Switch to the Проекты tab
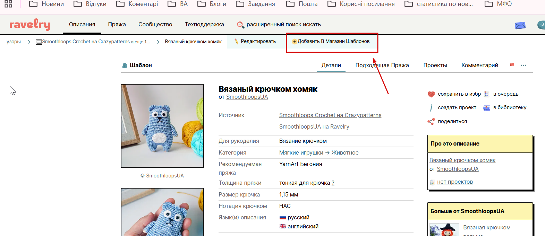Viewport: 545px width, 236px height. pos(435,65)
